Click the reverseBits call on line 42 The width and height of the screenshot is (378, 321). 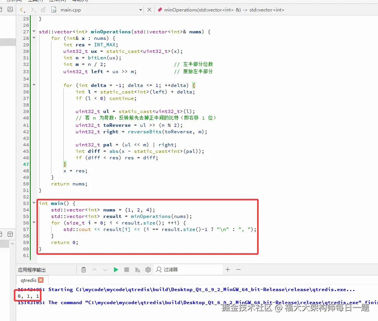click(144, 132)
